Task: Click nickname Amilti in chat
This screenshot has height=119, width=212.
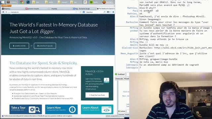Action: (x=134, y=45)
